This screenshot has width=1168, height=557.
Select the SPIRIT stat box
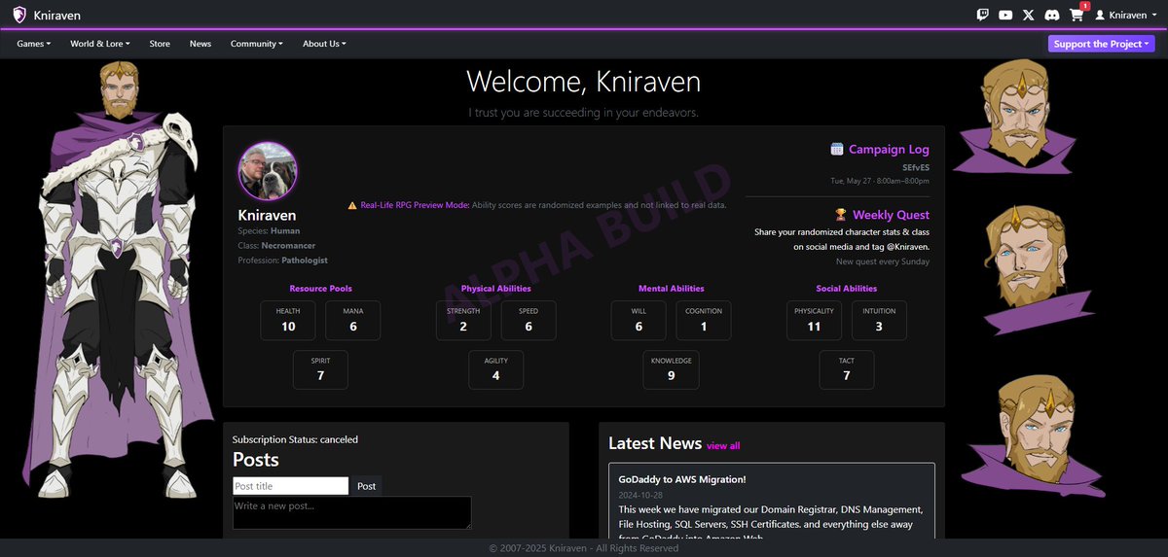click(320, 369)
